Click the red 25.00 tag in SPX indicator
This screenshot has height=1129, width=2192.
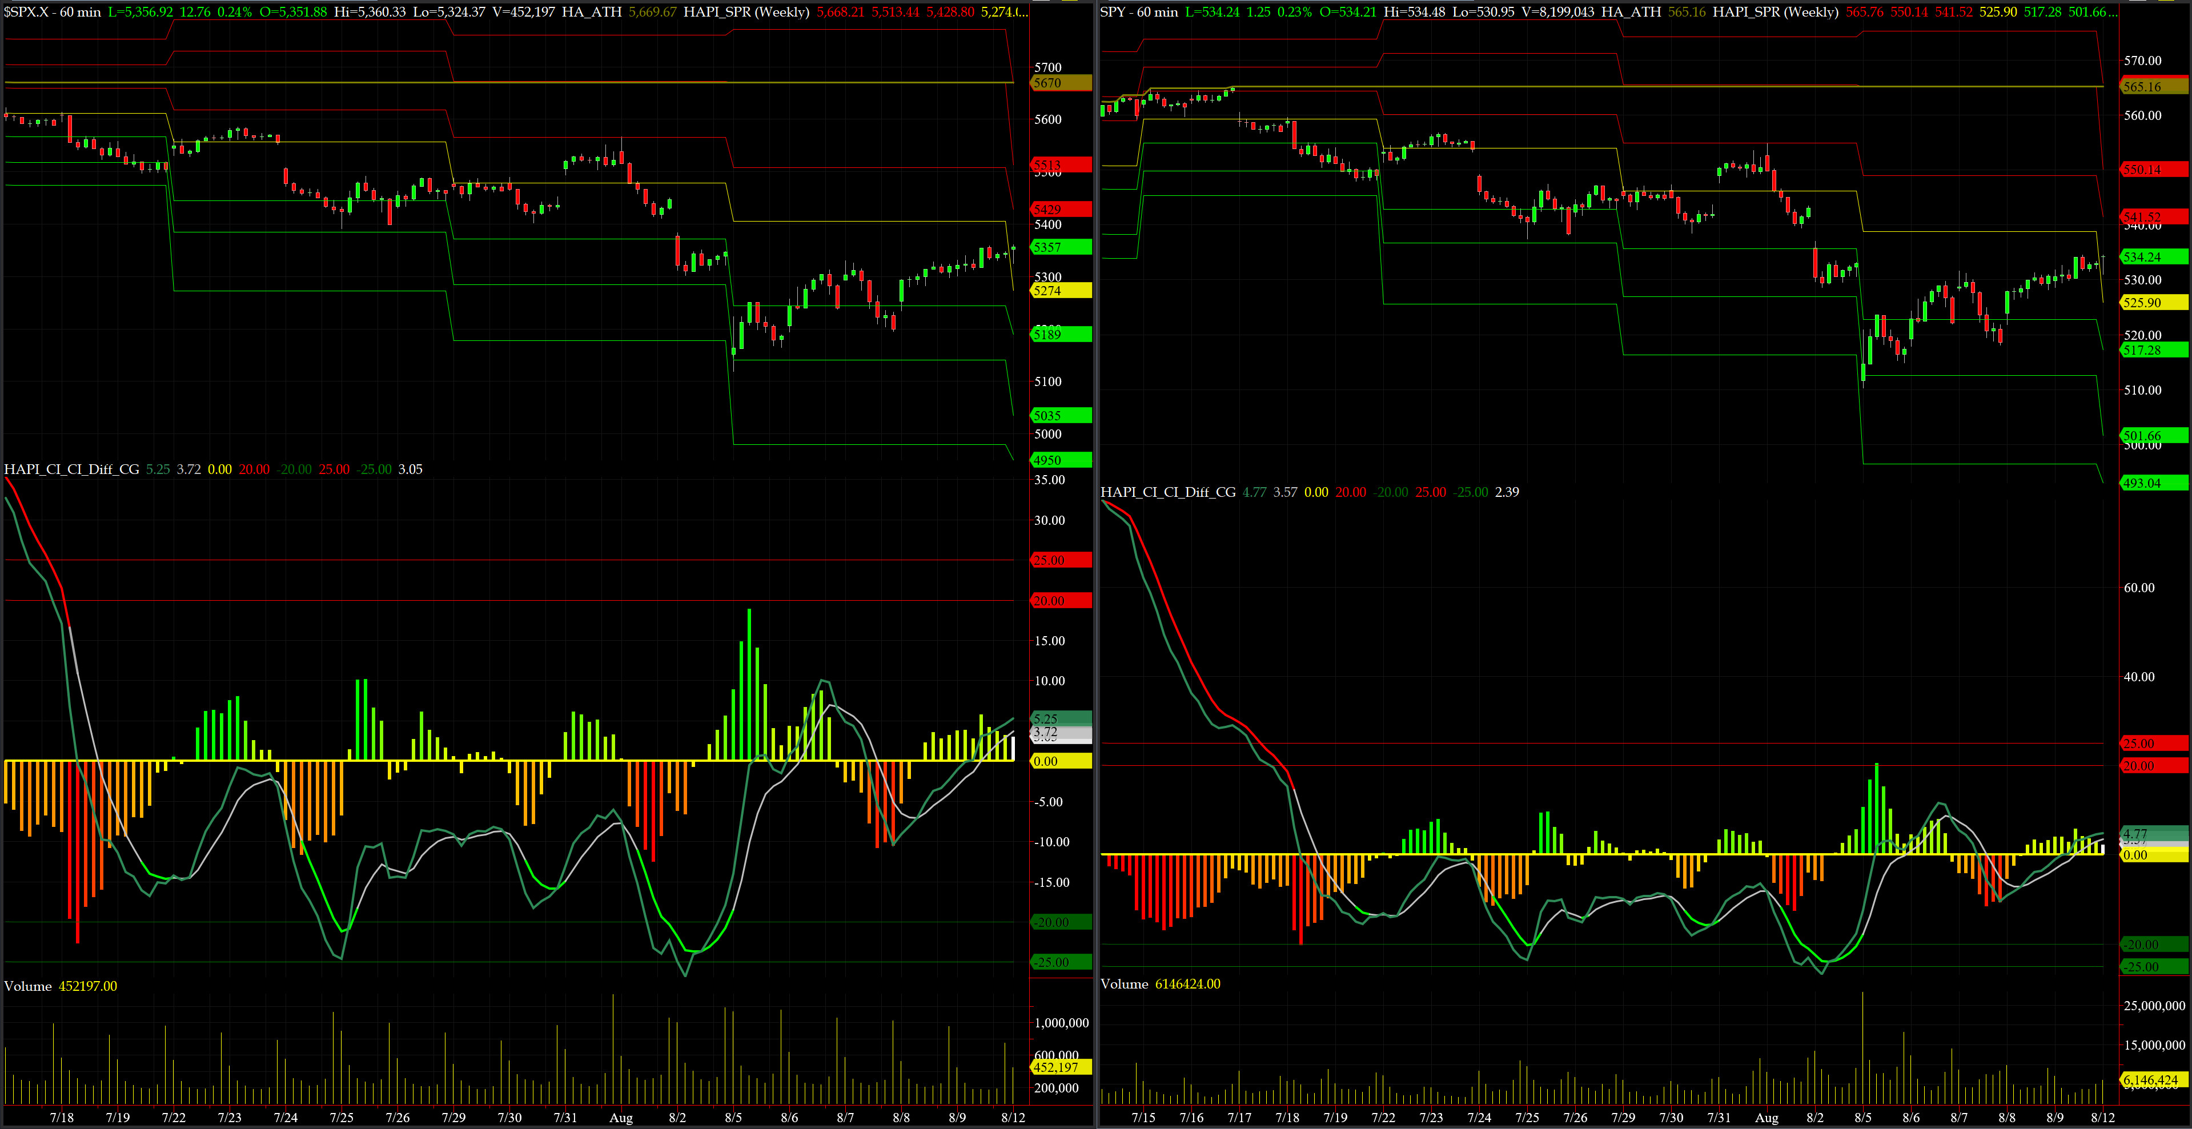click(x=1060, y=560)
